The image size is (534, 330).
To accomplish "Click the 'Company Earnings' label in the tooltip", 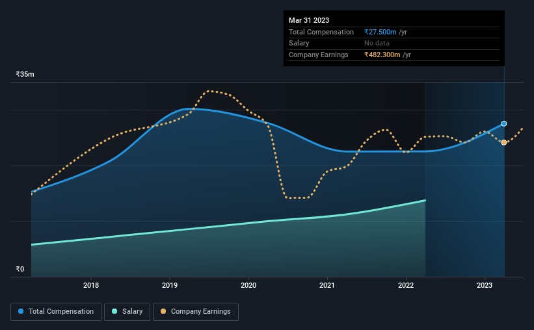I will click(x=319, y=55).
